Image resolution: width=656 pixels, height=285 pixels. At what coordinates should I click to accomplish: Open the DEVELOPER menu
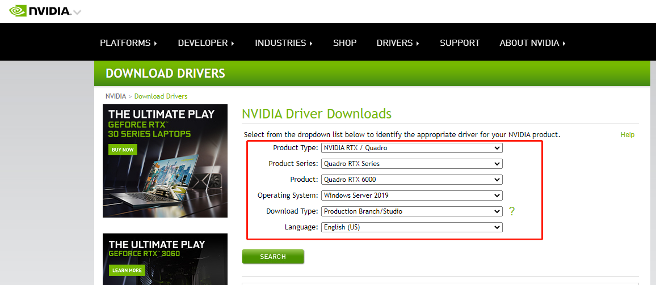[206, 43]
